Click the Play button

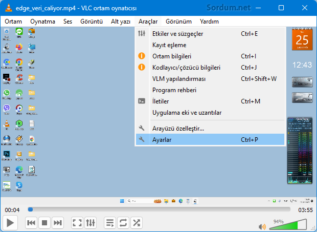(10, 223)
